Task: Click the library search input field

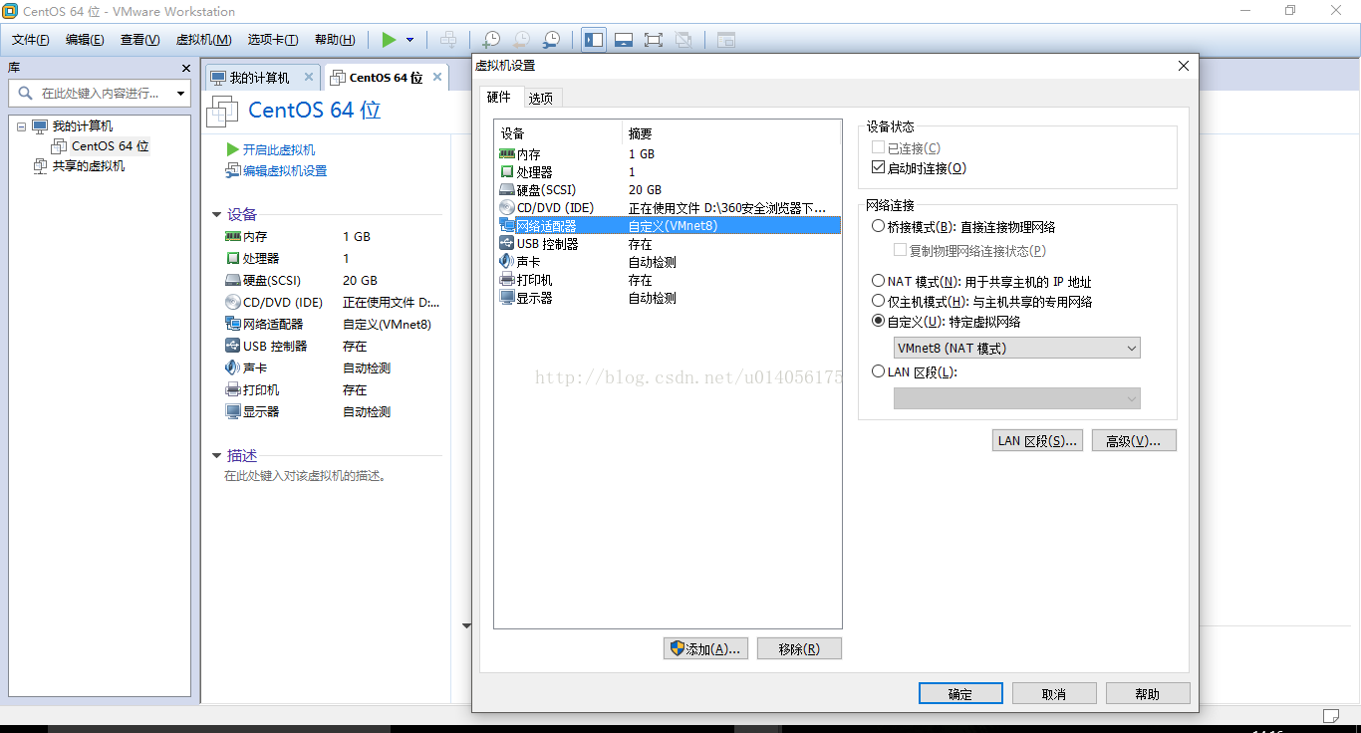Action: click(x=100, y=93)
